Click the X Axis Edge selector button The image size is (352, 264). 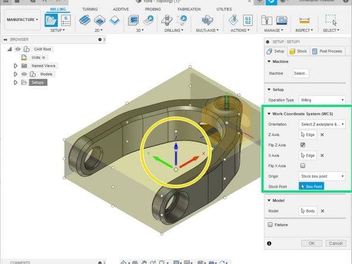click(x=307, y=155)
